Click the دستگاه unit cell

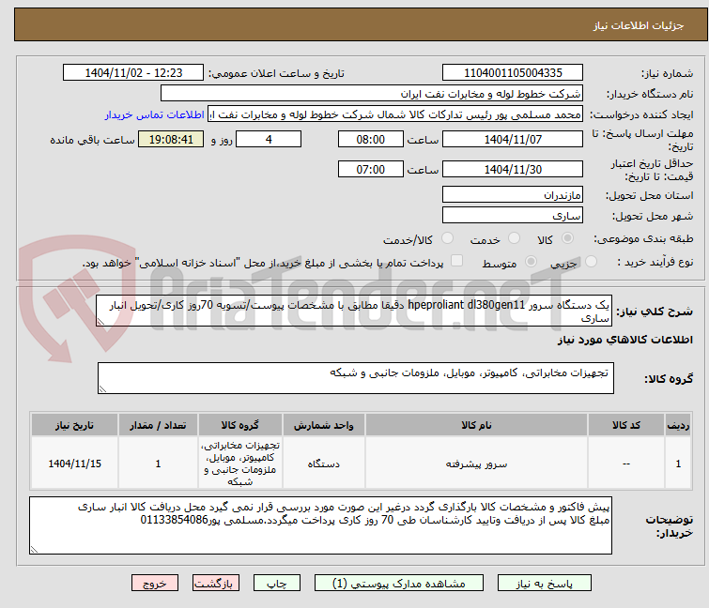(324, 464)
